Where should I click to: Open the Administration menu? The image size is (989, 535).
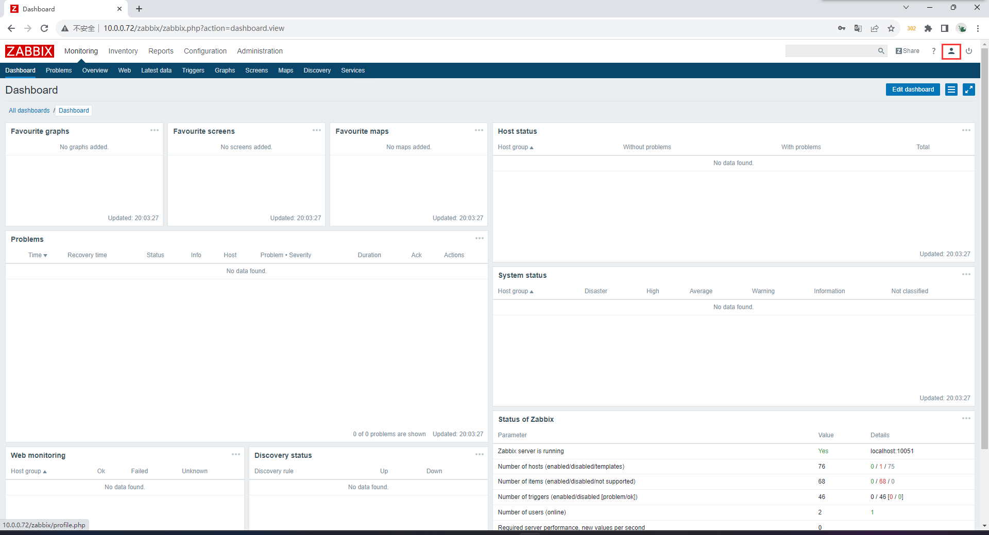(x=260, y=51)
